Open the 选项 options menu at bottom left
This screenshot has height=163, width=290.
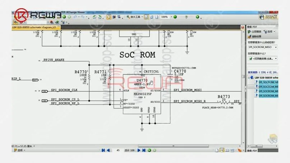click(x=20, y=150)
